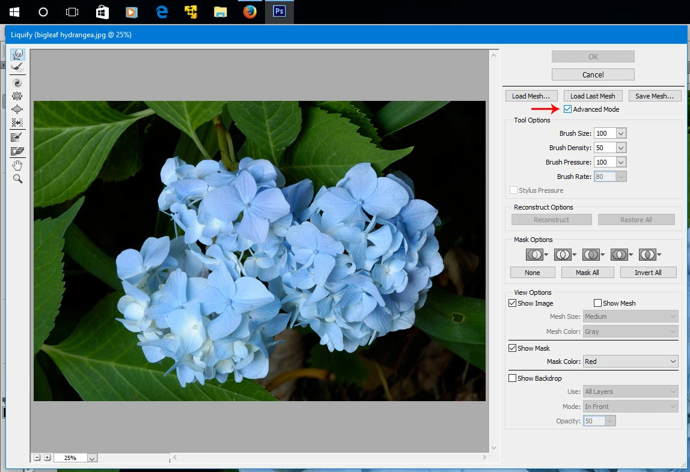Uncheck the Show Image checkbox
The height and width of the screenshot is (472, 690).
(x=512, y=303)
